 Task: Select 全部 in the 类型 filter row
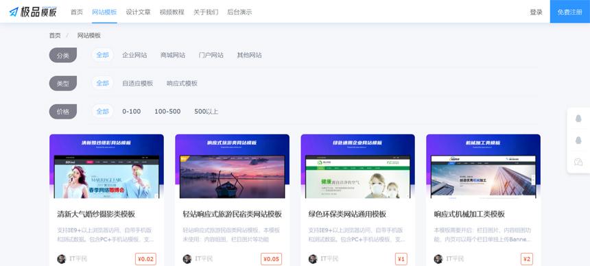[x=102, y=83]
